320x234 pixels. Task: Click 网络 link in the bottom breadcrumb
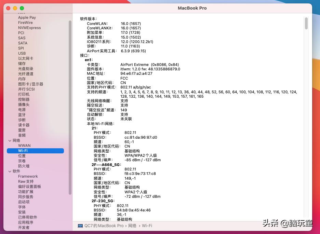(x=132, y=225)
